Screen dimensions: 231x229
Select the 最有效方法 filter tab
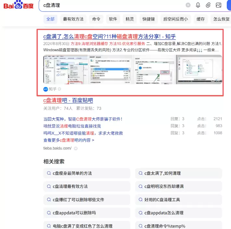(73, 19)
